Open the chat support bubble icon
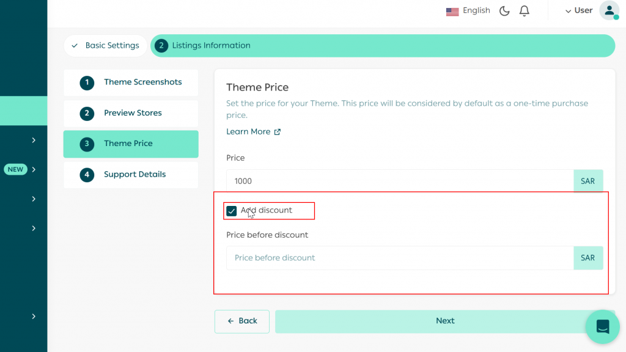 (x=602, y=326)
